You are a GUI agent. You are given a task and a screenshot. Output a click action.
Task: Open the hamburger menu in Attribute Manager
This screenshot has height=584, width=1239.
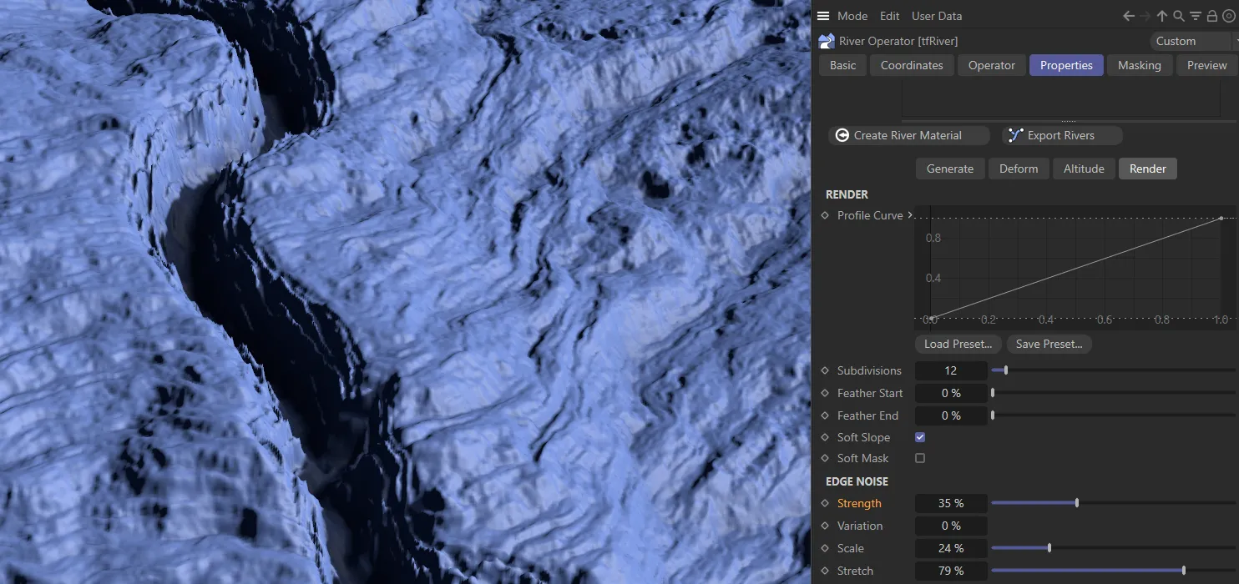pyautogui.click(x=823, y=16)
